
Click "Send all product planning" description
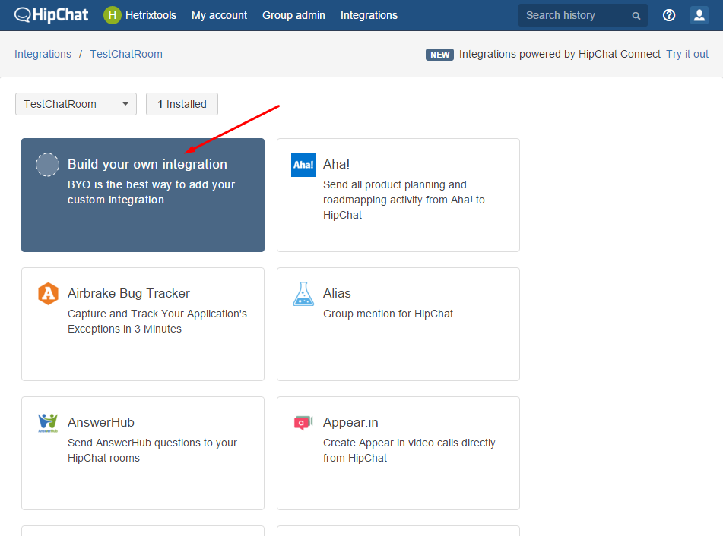(404, 200)
